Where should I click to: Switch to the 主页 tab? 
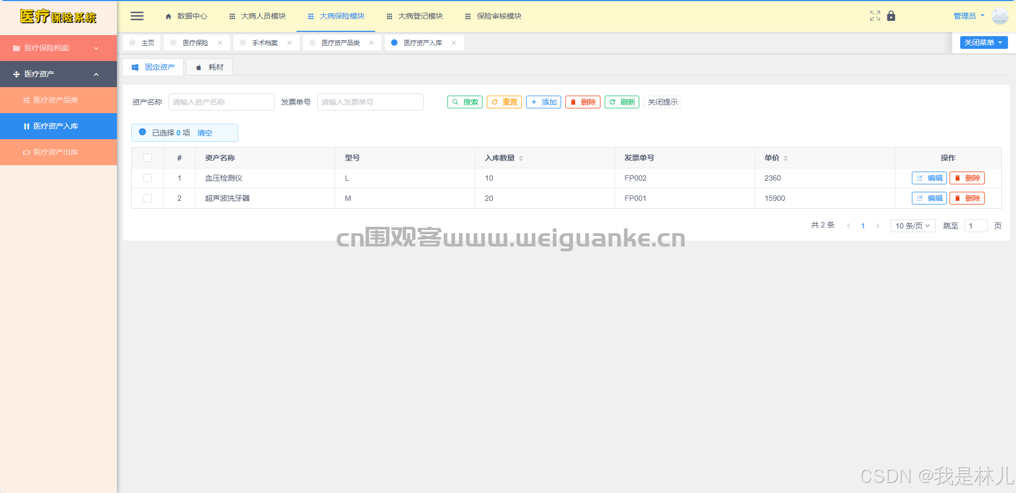point(142,42)
